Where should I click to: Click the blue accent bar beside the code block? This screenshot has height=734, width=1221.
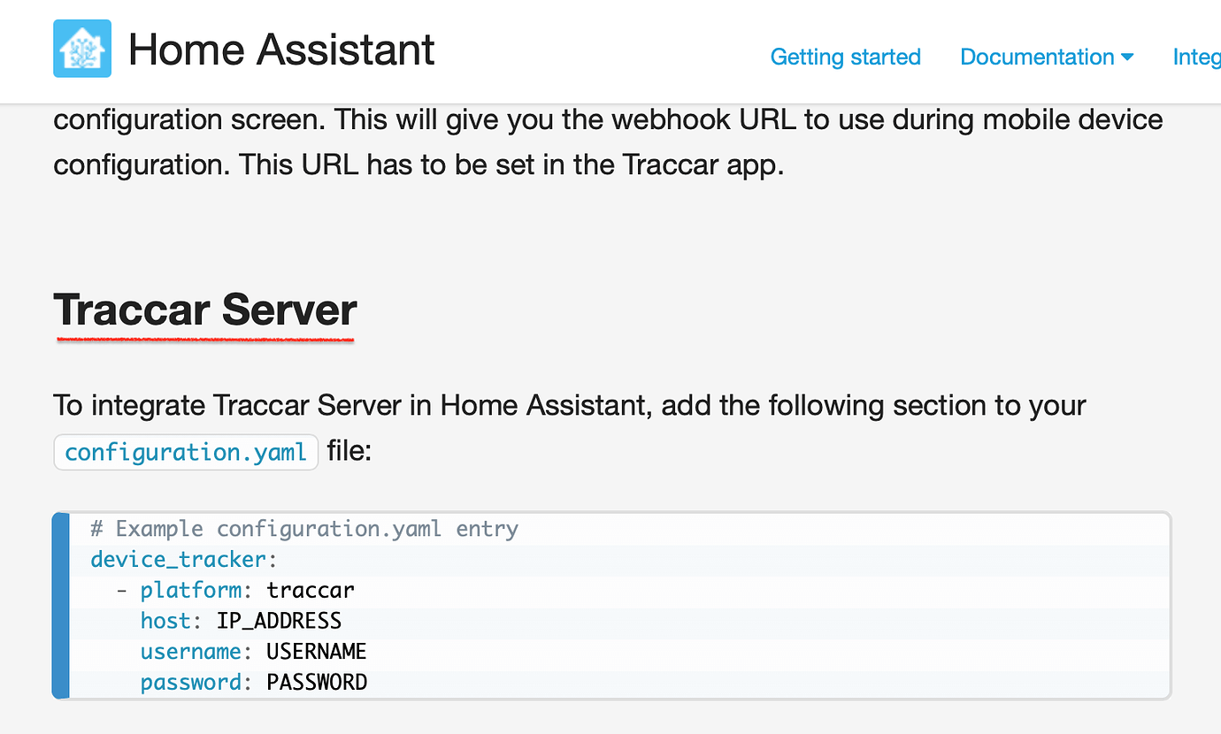60,604
